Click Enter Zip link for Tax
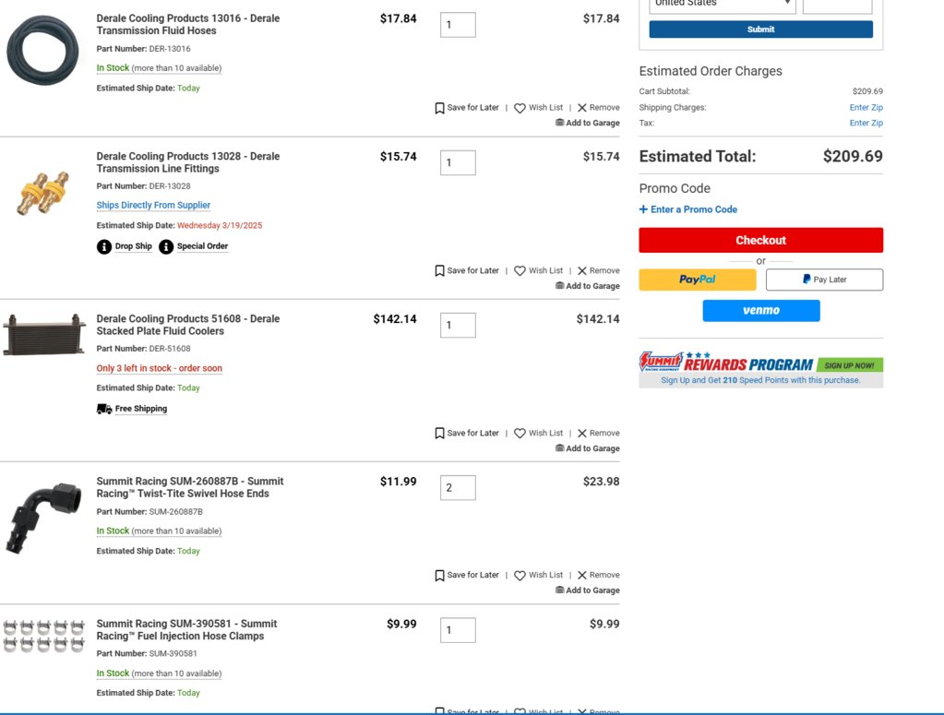Screen dimensions: 944x715 (866, 123)
